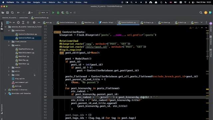Switch to the main.py editor tab

click(x=47, y=23)
